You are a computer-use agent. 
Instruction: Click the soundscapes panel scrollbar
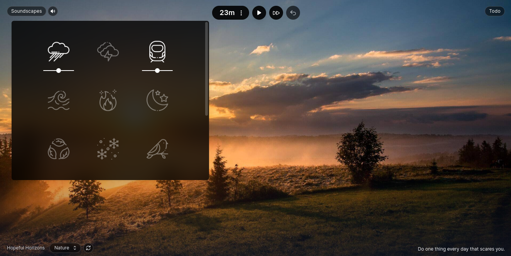207,69
